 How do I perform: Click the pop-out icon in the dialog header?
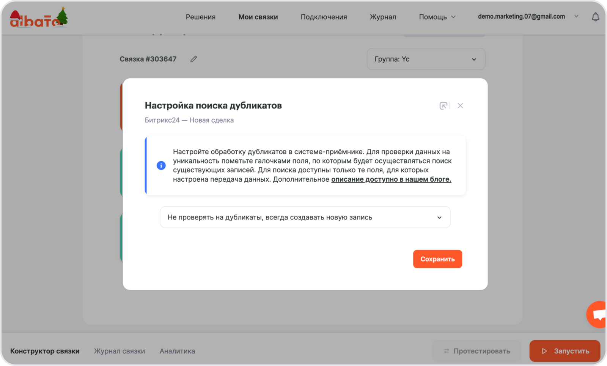[x=443, y=106]
